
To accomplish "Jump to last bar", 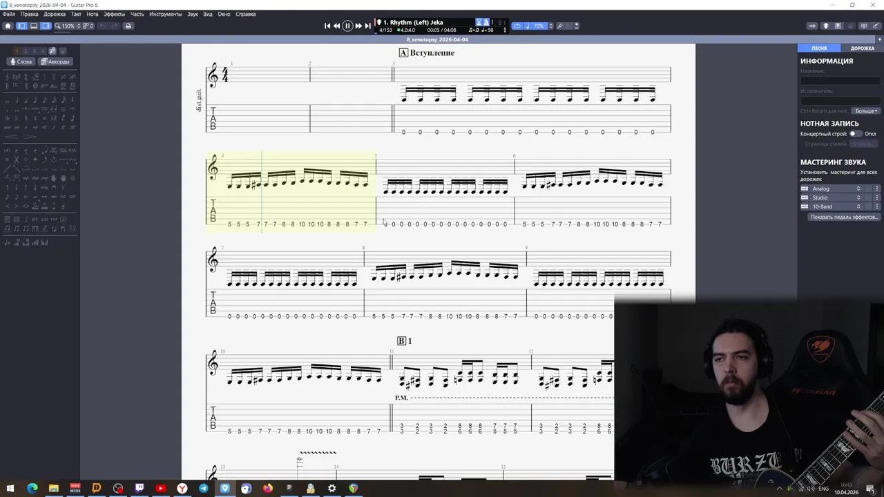I will [x=367, y=26].
